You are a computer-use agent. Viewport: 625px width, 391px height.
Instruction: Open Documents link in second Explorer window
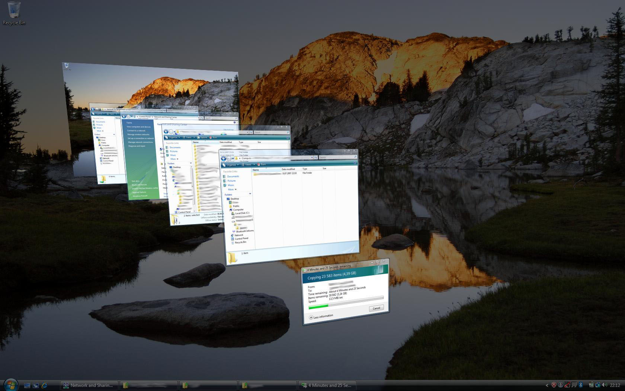click(x=173, y=147)
